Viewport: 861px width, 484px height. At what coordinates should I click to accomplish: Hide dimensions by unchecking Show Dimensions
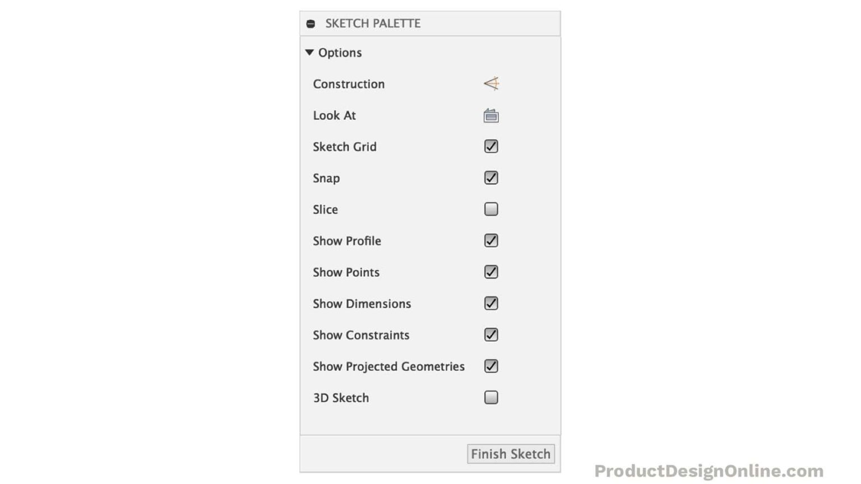pyautogui.click(x=490, y=303)
